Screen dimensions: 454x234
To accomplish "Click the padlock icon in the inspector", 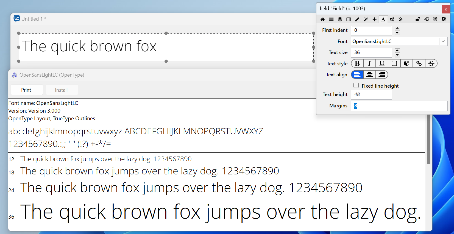I will point(418,19).
